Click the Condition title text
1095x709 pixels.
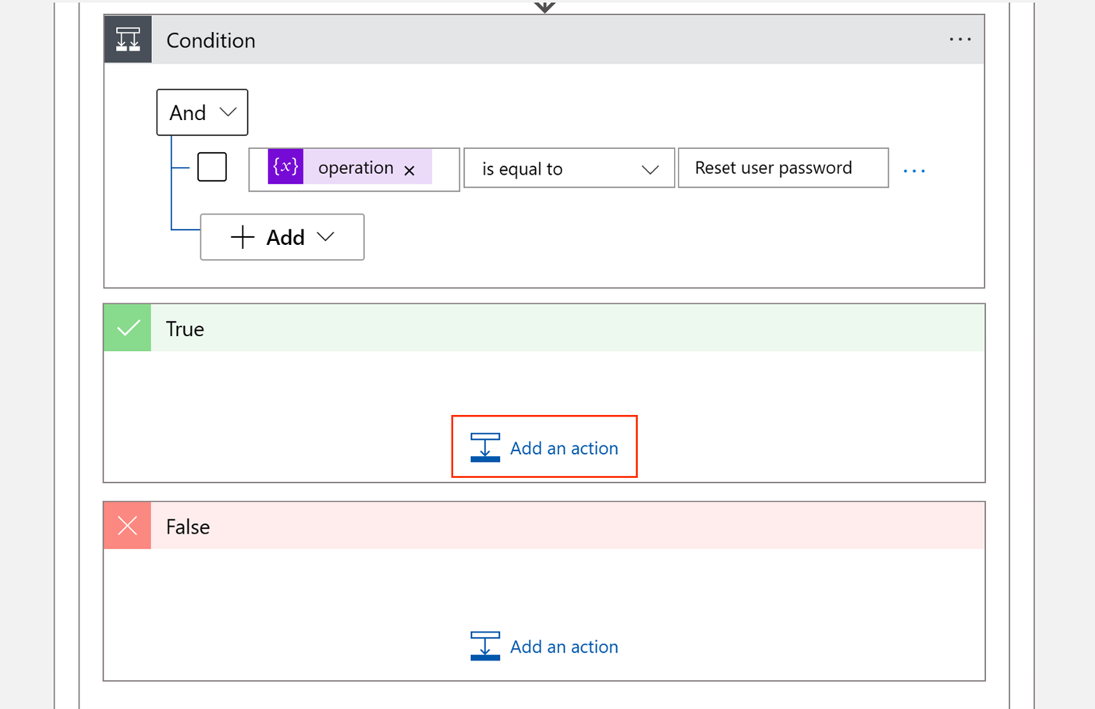pos(211,41)
